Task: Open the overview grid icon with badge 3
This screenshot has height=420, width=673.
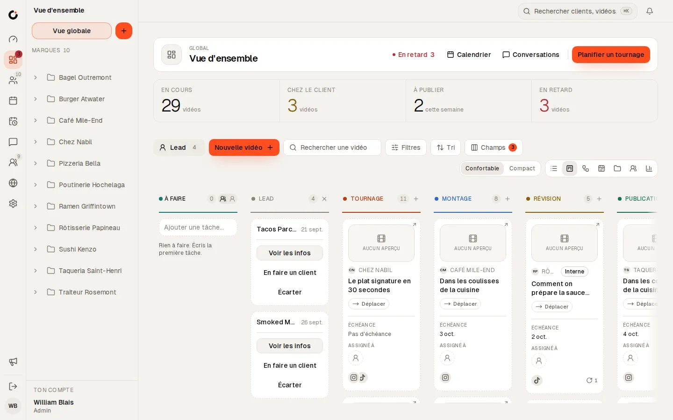Action: [13, 60]
